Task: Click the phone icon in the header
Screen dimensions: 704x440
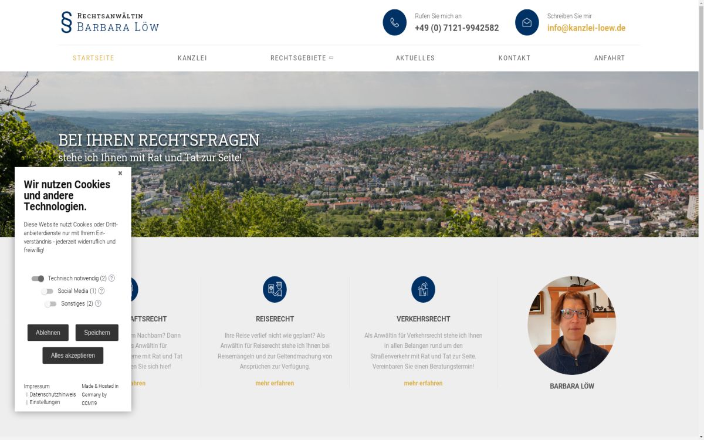Action: click(x=394, y=22)
